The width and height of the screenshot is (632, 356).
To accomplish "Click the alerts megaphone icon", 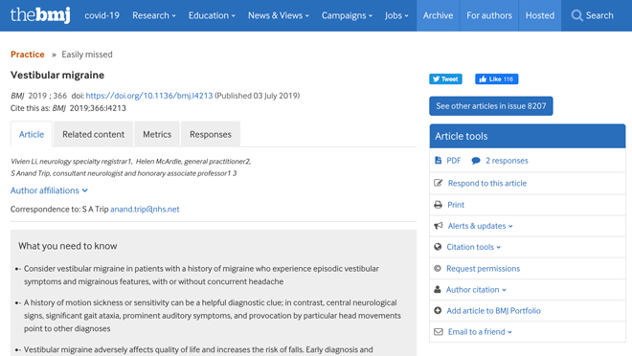I will pos(439,226).
